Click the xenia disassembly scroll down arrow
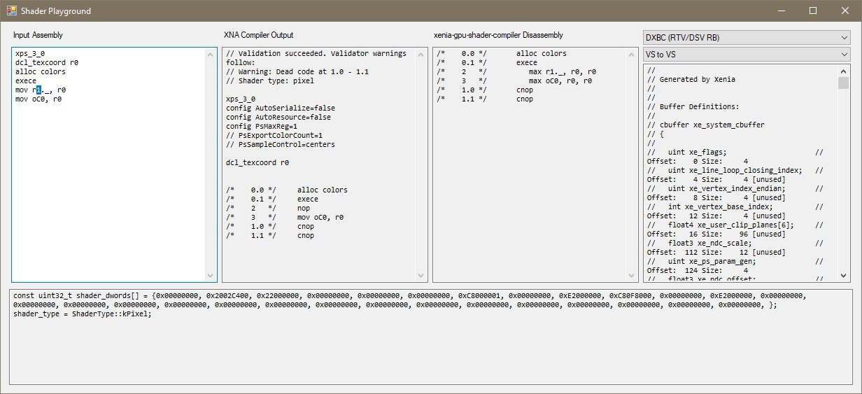 pyautogui.click(x=632, y=276)
